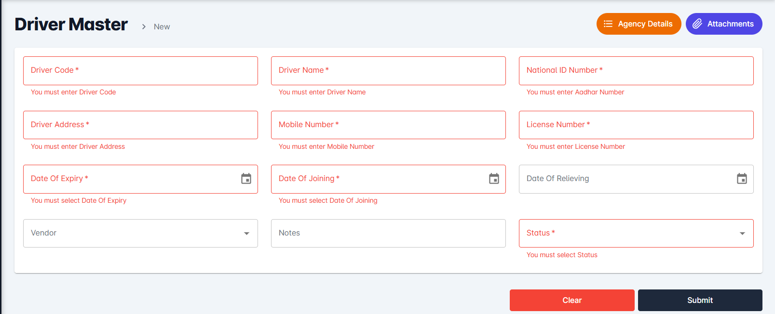Click 'You must select Date Of Joining' message
Screen dimensions: 775x314
[328, 200]
